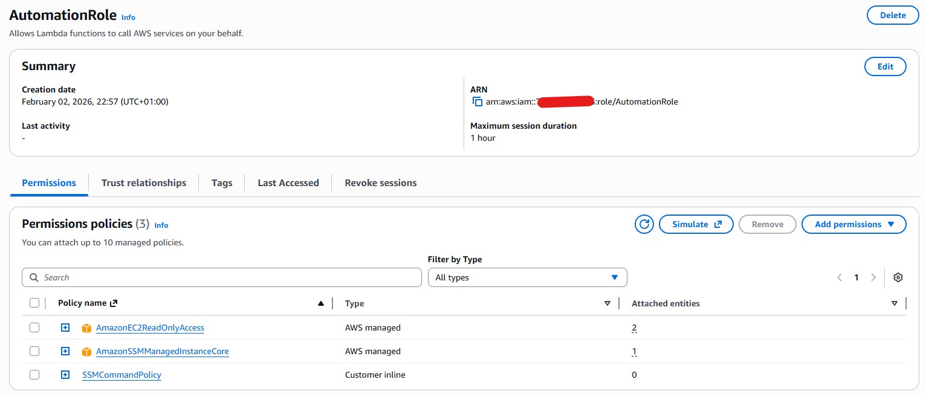The image size is (926, 394).
Task: Select the checkbox for SSMCommandPolicy
Action: coord(34,375)
